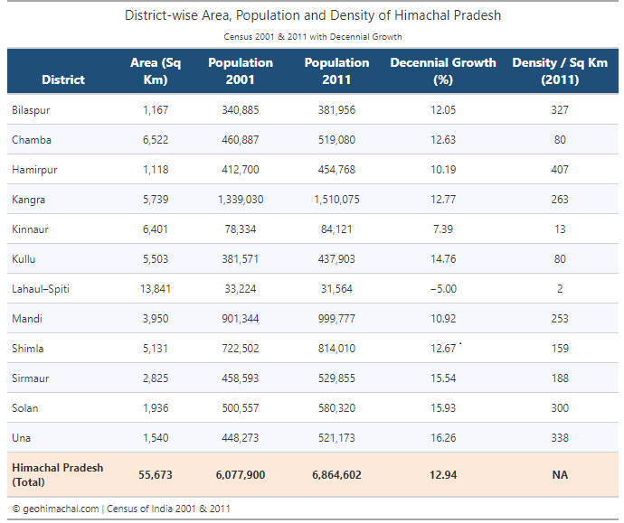Click Mandi's area value 3,950
This screenshot has width=624, height=523.
pyautogui.click(x=156, y=319)
